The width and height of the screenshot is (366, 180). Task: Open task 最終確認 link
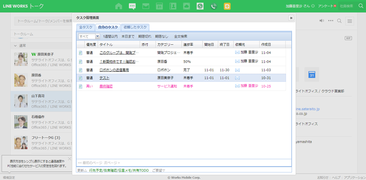(x=106, y=86)
